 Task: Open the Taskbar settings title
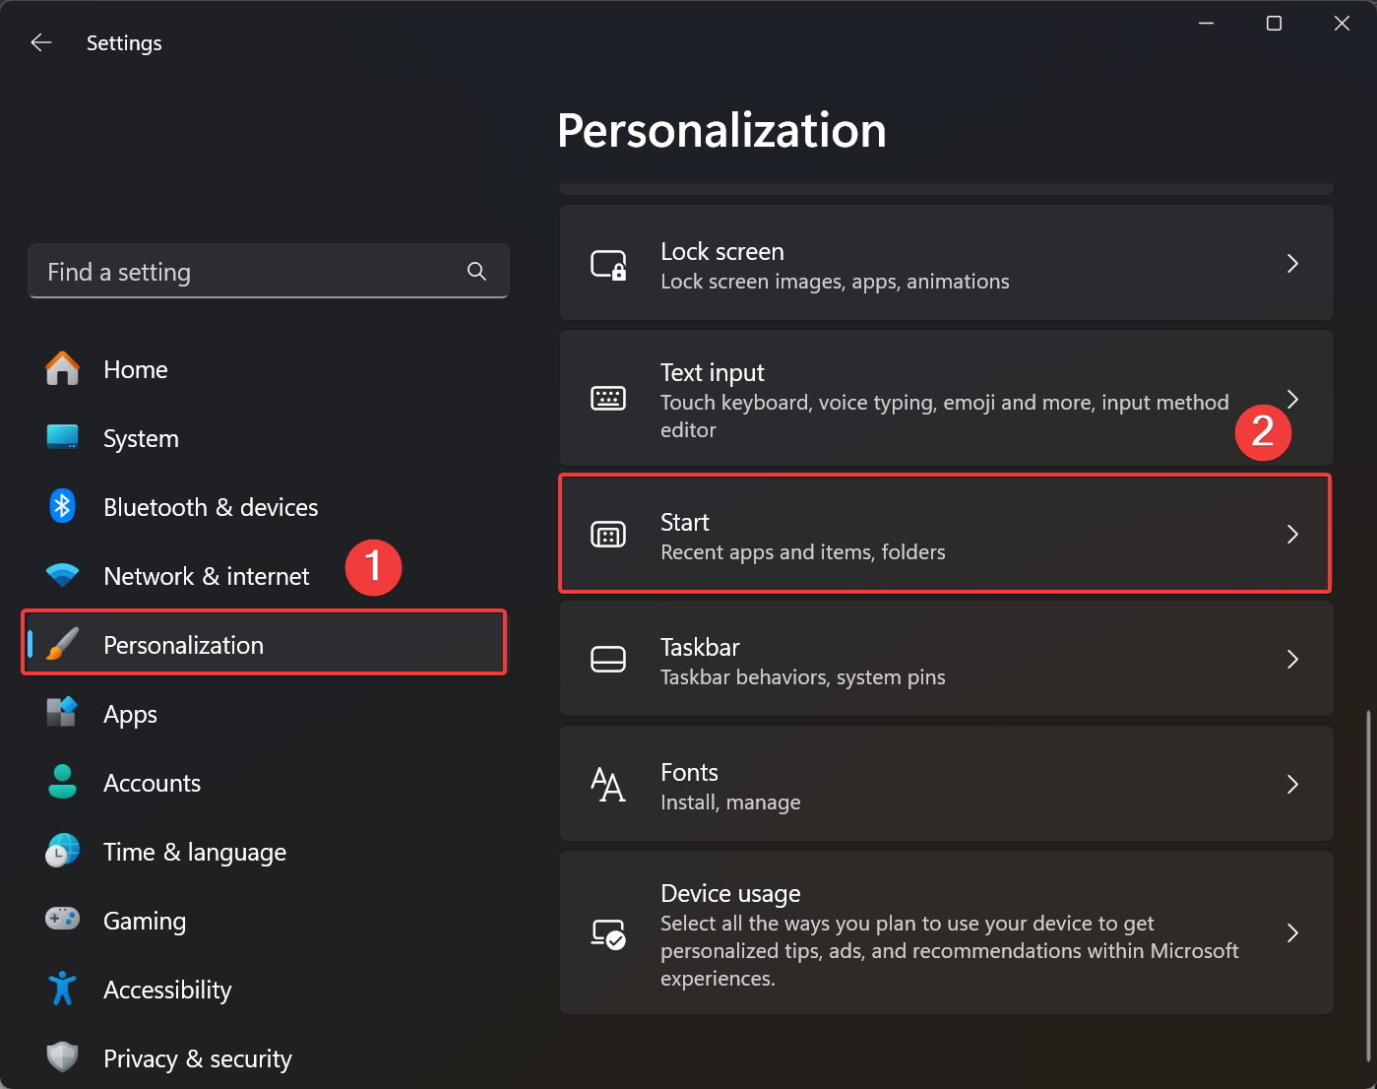(700, 647)
